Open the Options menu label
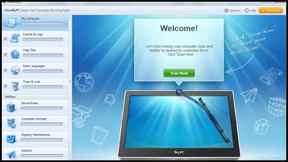 coord(235,10)
